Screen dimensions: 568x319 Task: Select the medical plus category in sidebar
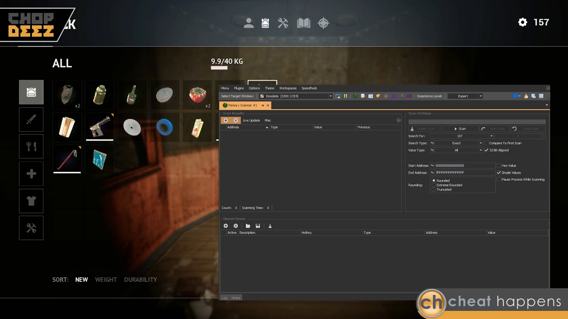(x=31, y=174)
